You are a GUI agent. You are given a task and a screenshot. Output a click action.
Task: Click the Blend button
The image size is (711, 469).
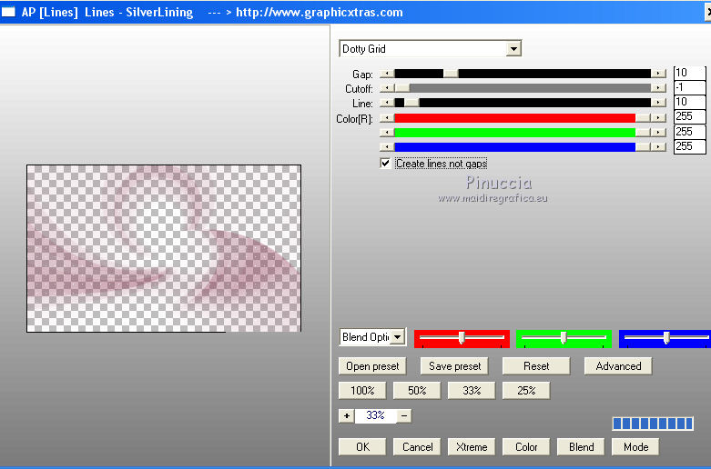(582, 447)
